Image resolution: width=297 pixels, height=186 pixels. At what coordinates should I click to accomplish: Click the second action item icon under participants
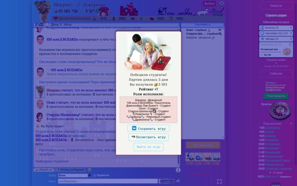coord(199,157)
